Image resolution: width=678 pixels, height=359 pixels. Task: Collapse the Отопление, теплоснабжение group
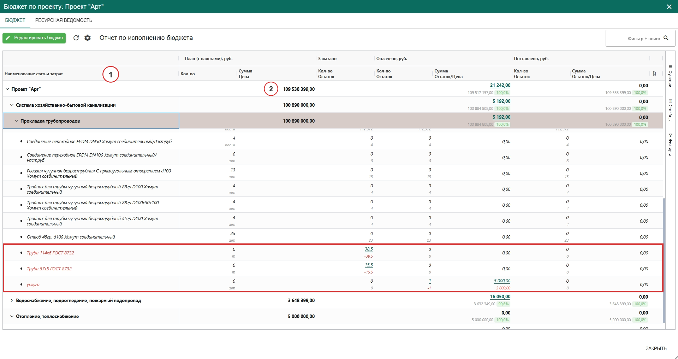coord(12,316)
